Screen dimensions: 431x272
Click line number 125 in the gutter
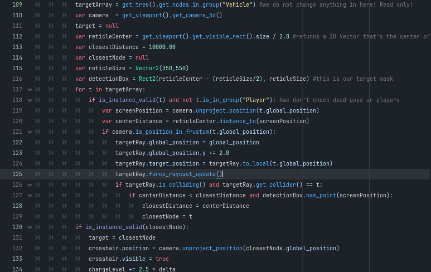(x=17, y=174)
